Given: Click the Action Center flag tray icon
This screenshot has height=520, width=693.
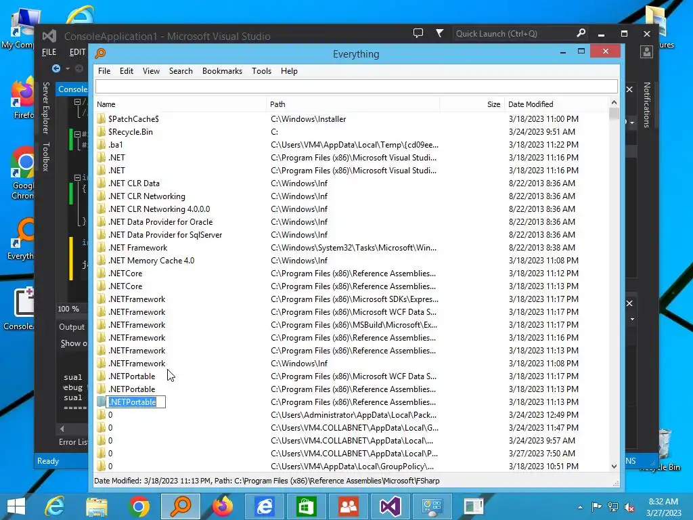Looking at the screenshot, I should coord(596,507).
